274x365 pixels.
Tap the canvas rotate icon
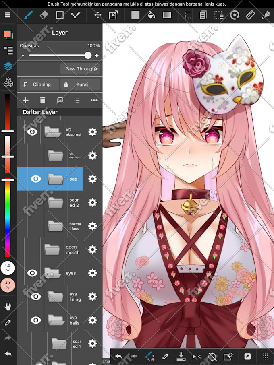coord(235,15)
